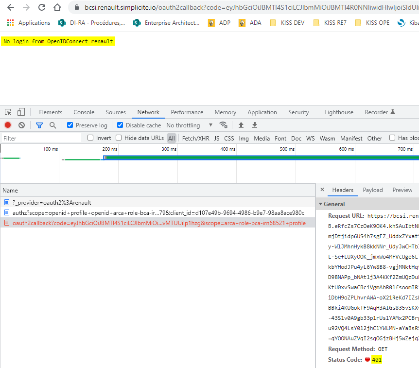The image size is (419, 368).
Task: Open the No throttling dropdown
Action: point(190,125)
